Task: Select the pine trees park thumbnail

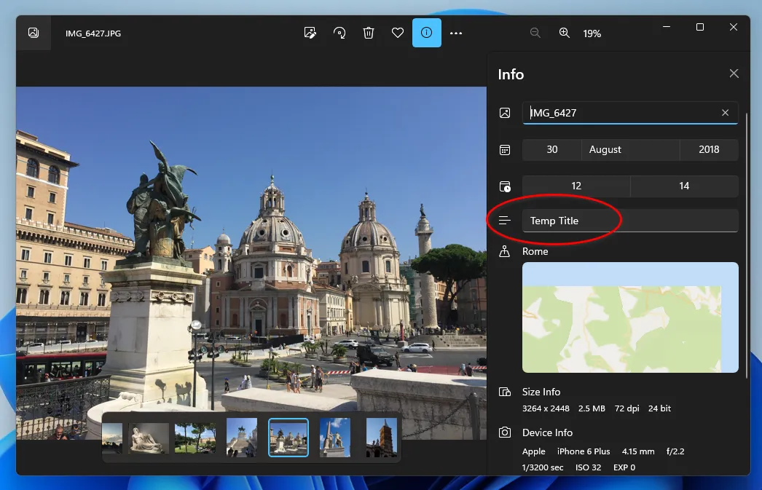Action: 195,438
